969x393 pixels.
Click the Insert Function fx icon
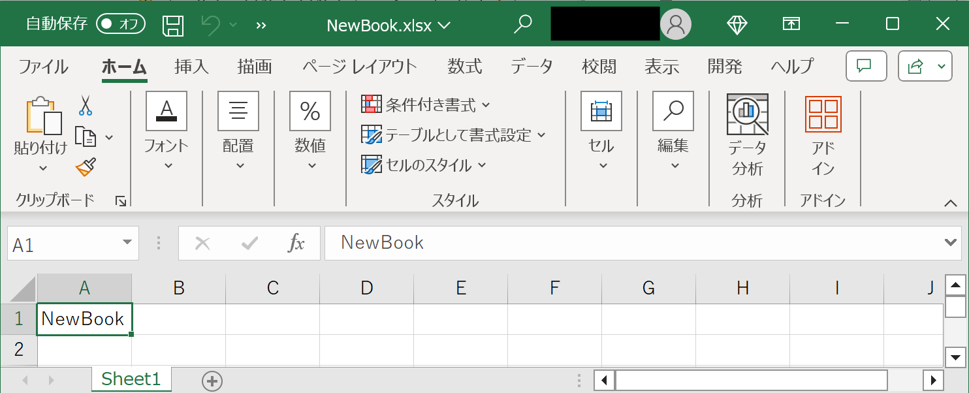pyautogui.click(x=296, y=244)
